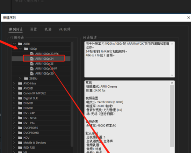Viewport: 191px width, 153px height.
Task: Expand the DV - NTSC chevron
Action: coord(14,118)
